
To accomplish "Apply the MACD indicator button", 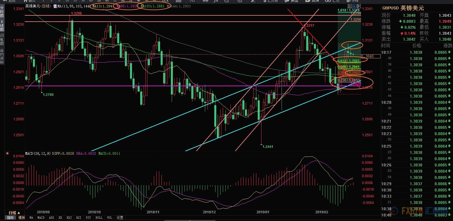I will coord(41,218).
